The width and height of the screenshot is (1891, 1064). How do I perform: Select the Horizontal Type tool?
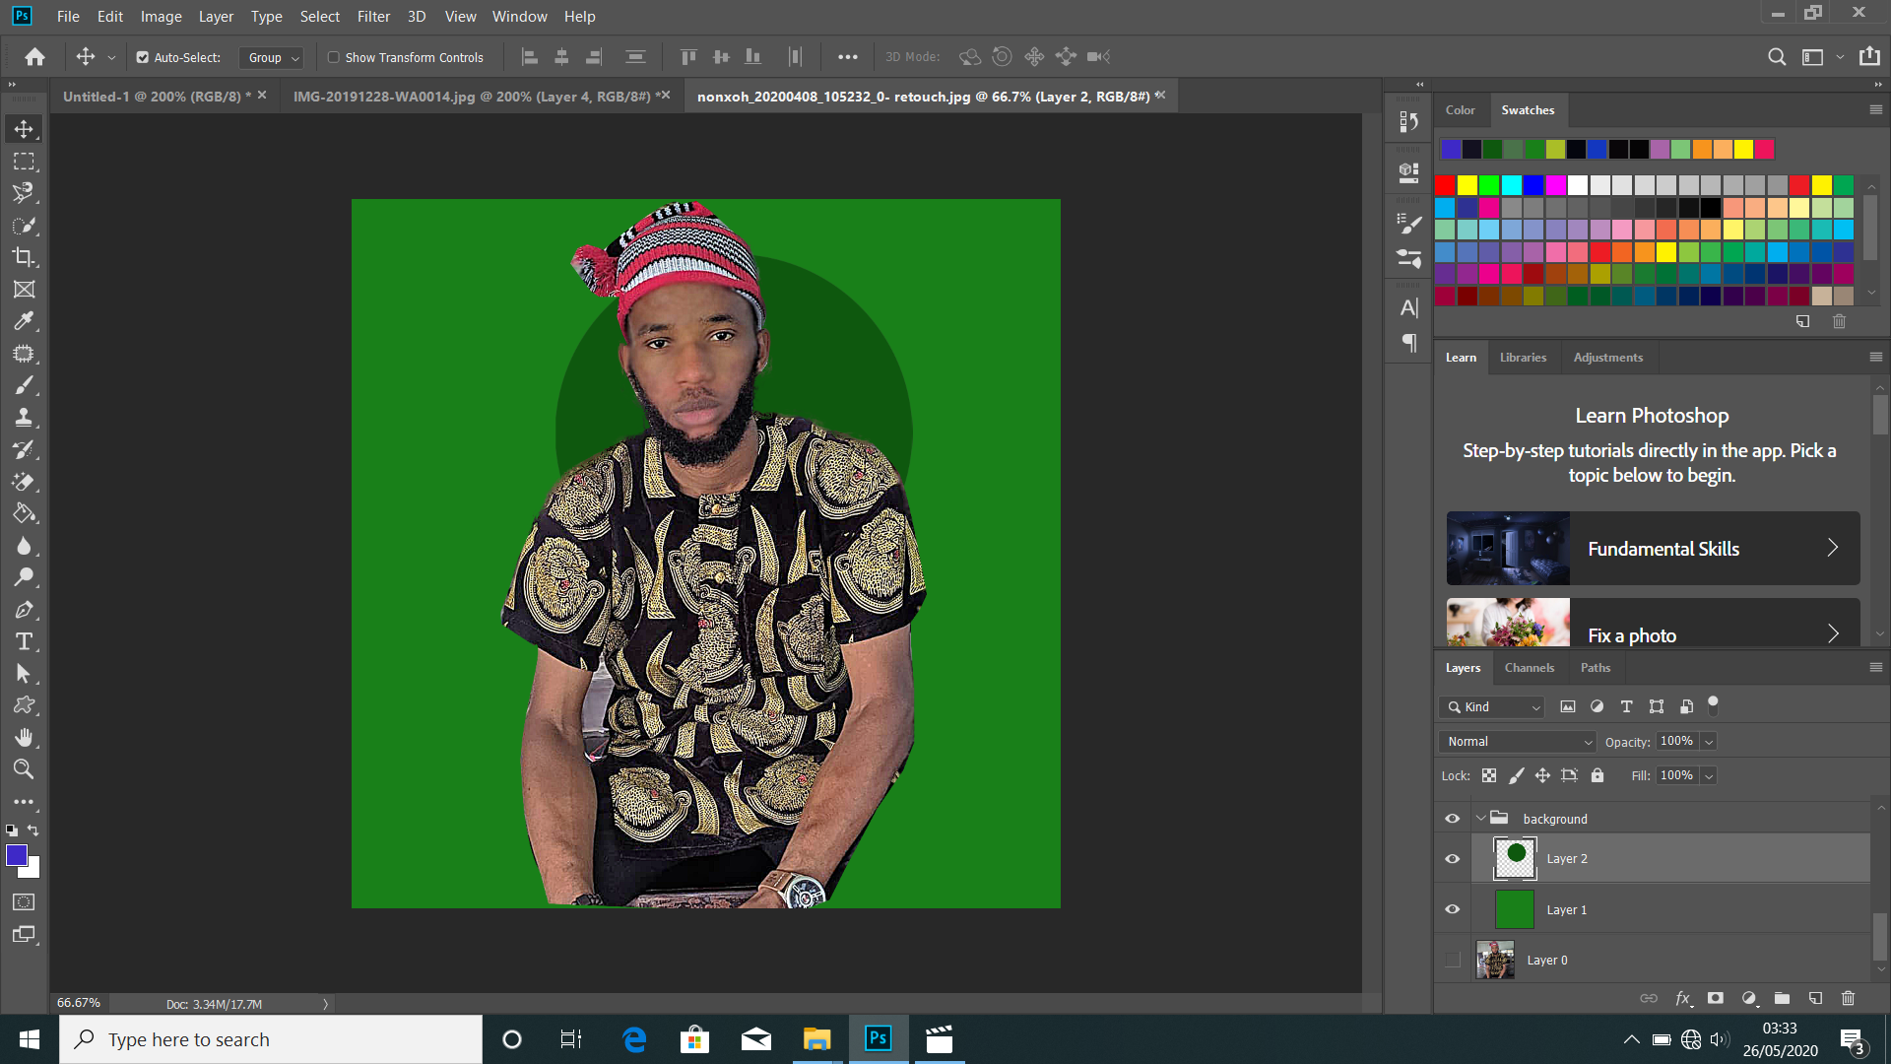point(24,641)
